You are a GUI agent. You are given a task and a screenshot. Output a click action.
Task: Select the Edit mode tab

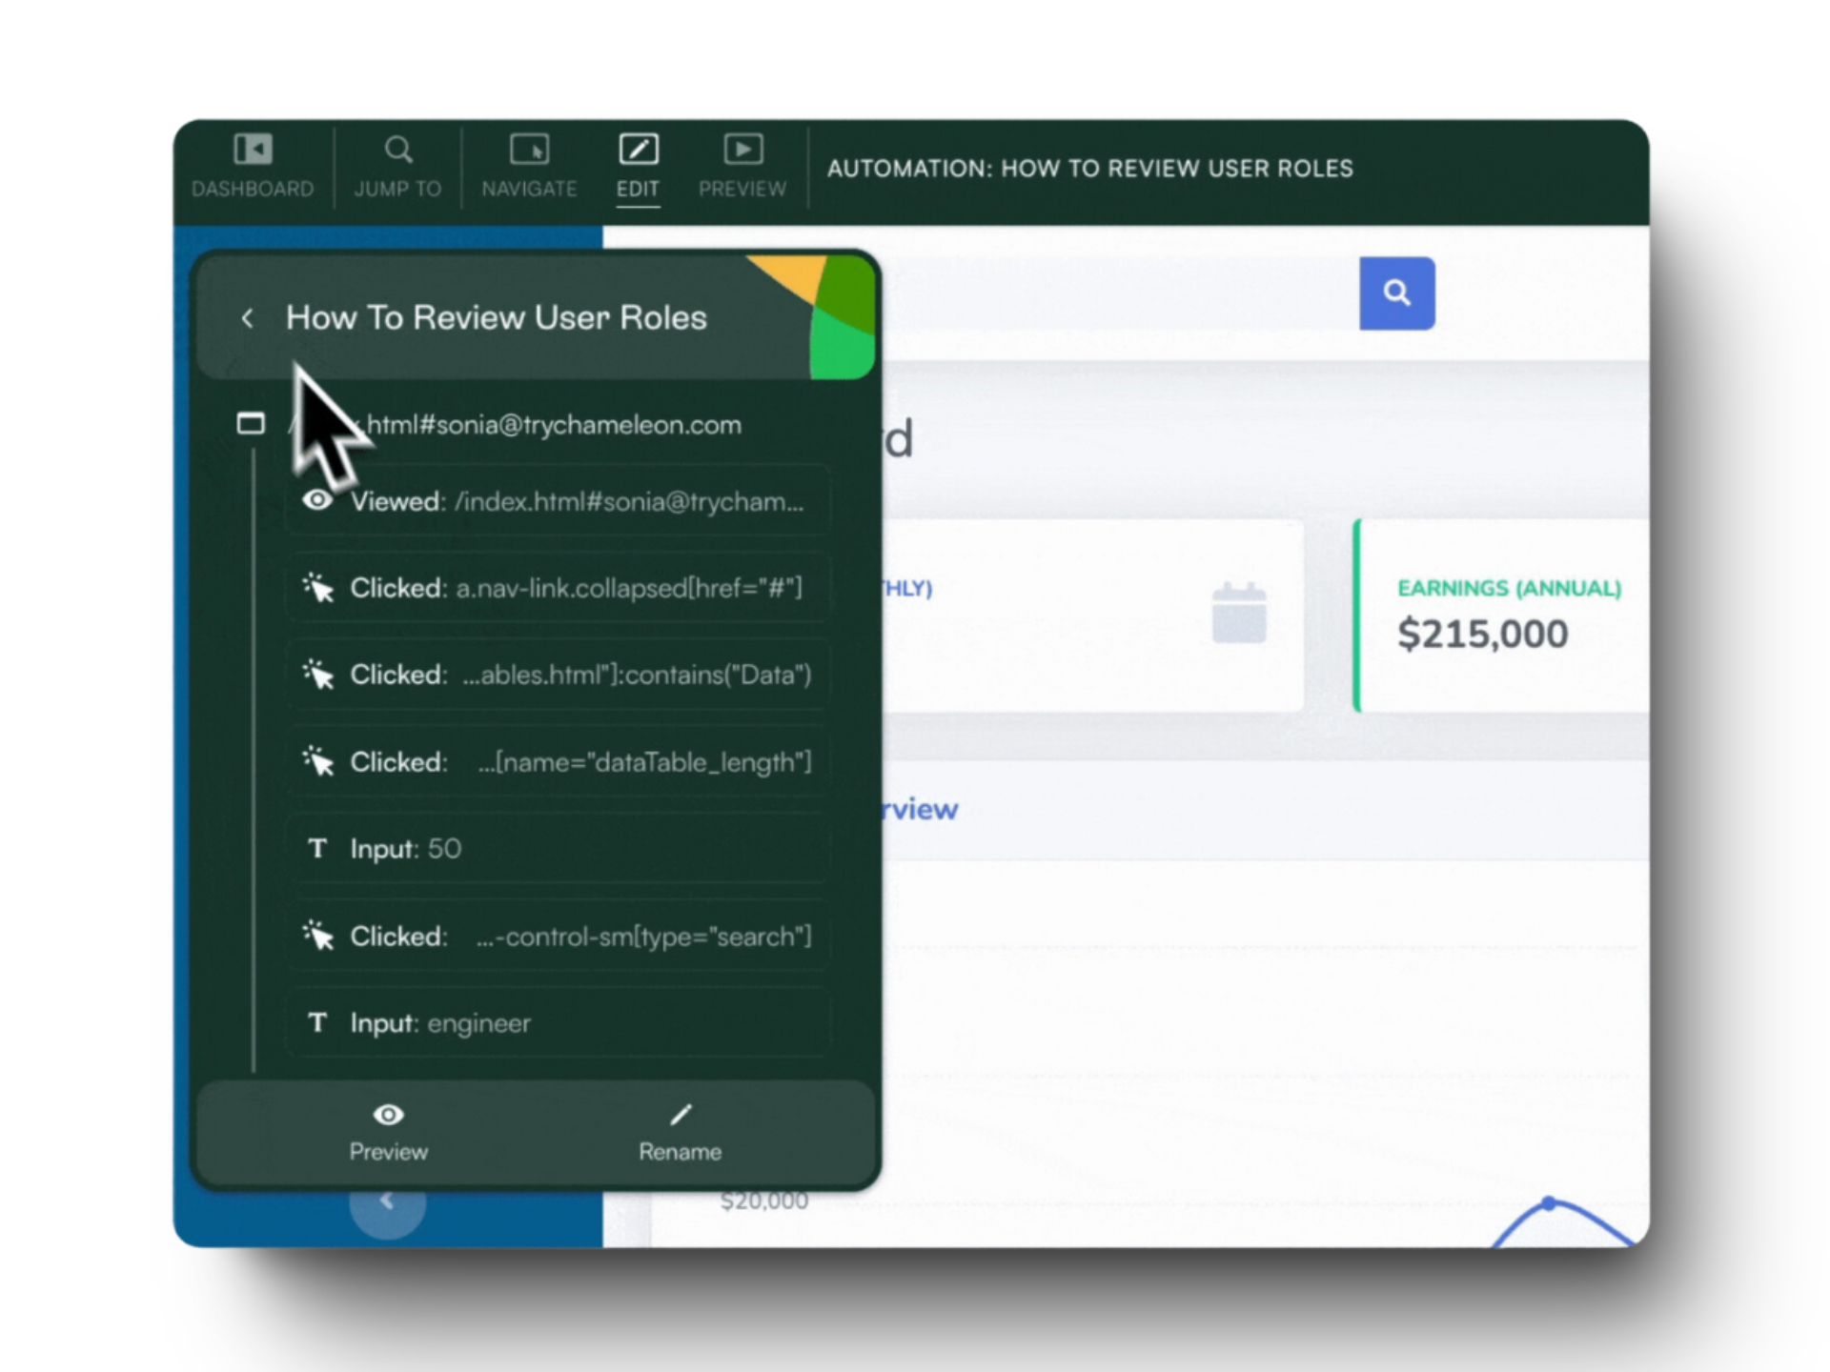click(x=638, y=167)
